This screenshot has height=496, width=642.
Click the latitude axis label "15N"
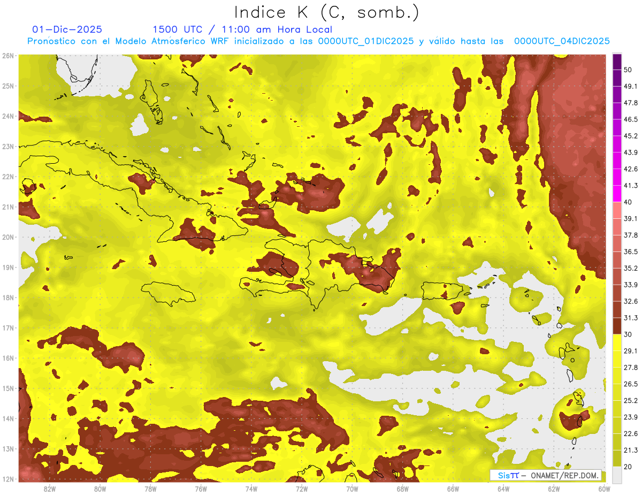click(x=8, y=388)
